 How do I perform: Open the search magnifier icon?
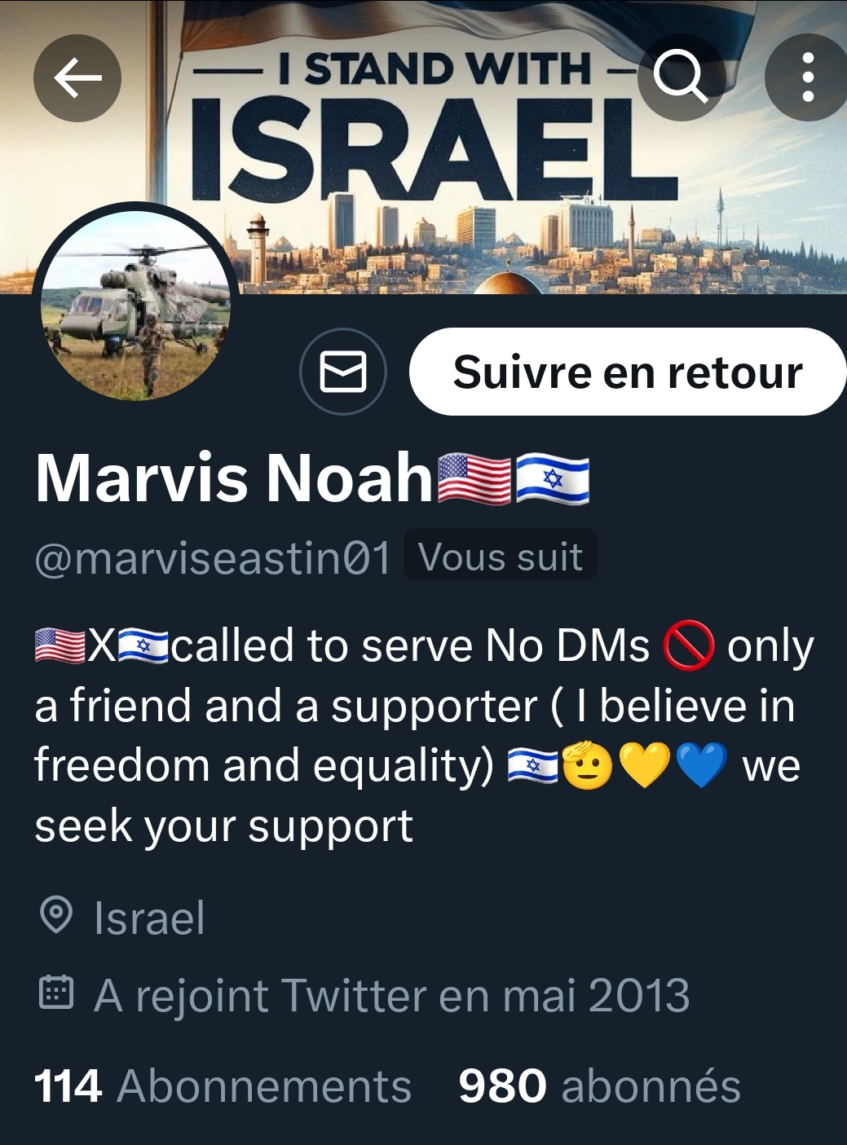click(x=682, y=78)
